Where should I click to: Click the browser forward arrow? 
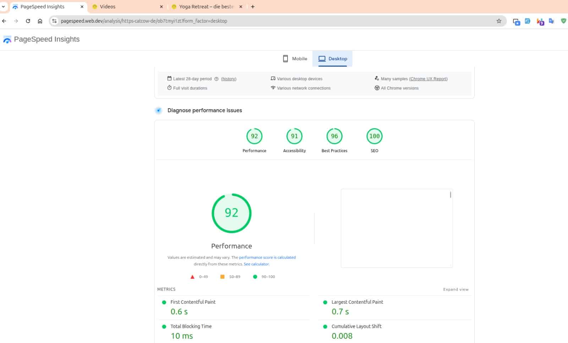16,21
